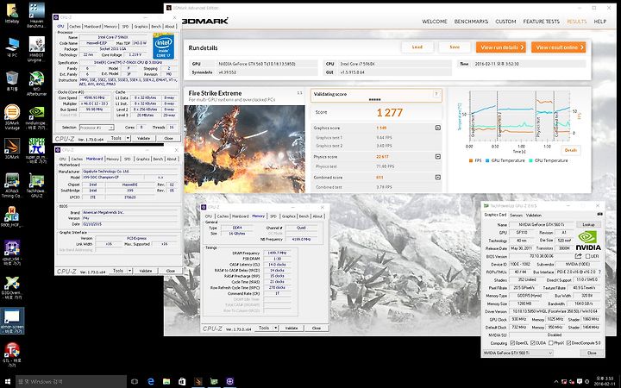
Task: Expand the Graphics score details
Action: pyautogui.click(x=437, y=128)
